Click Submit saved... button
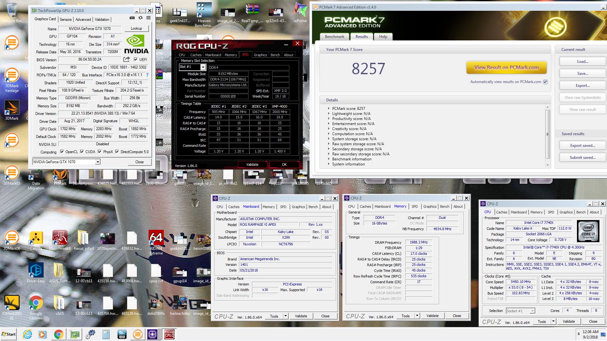607x341 pixels. click(583, 158)
